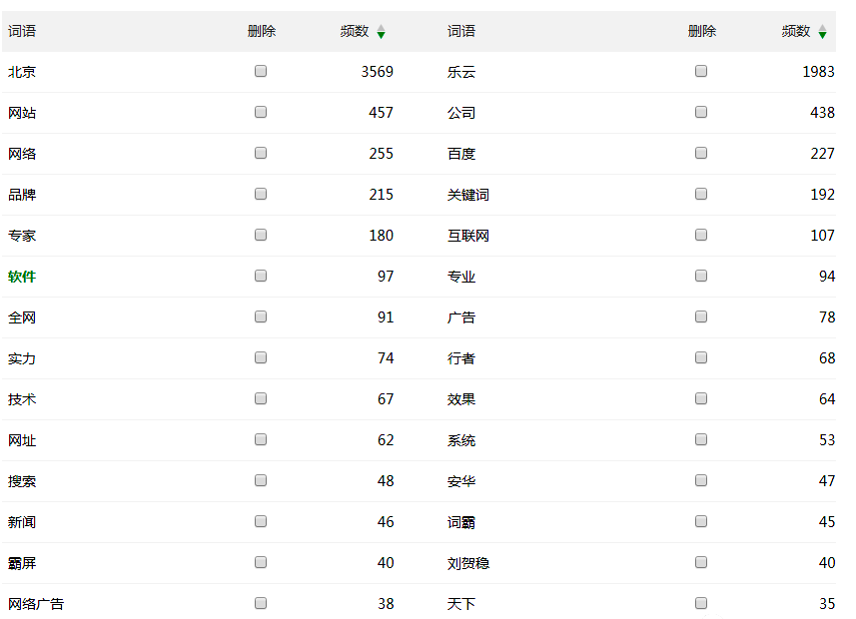Check the delete box for 刘贺稳

point(701,562)
